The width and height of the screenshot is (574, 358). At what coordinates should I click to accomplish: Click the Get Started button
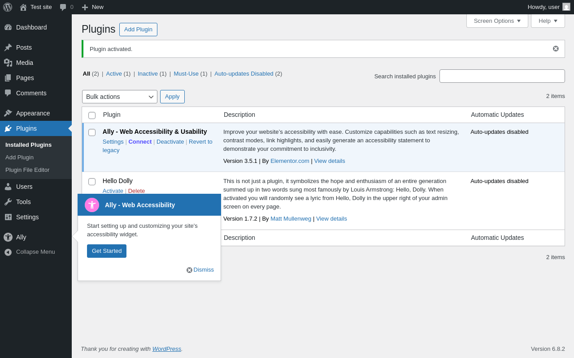click(x=107, y=251)
